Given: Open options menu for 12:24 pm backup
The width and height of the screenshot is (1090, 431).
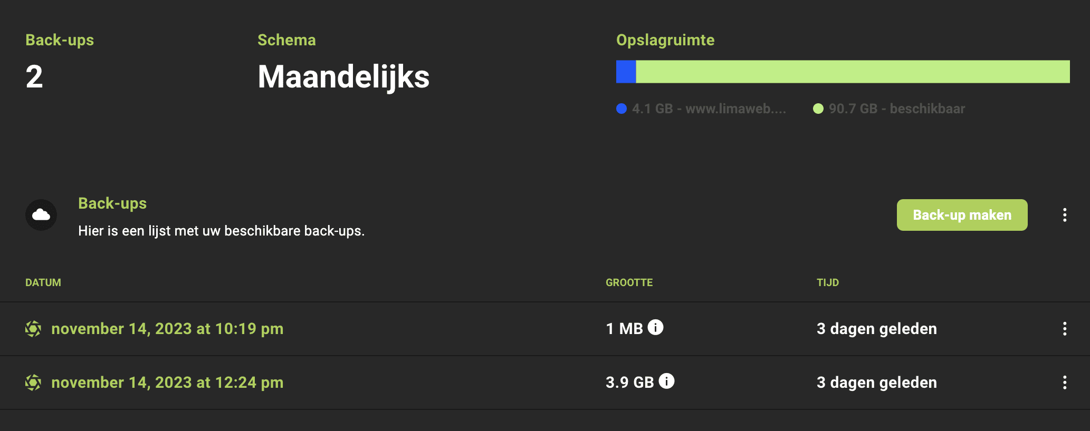Looking at the screenshot, I should pyautogui.click(x=1065, y=383).
